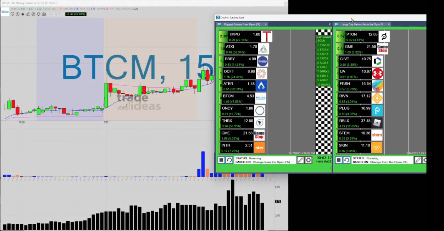This screenshot has height=231, width=444.
Task: Edit the Large Cap Gainers race with the pencil icon
Action: [418, 160]
